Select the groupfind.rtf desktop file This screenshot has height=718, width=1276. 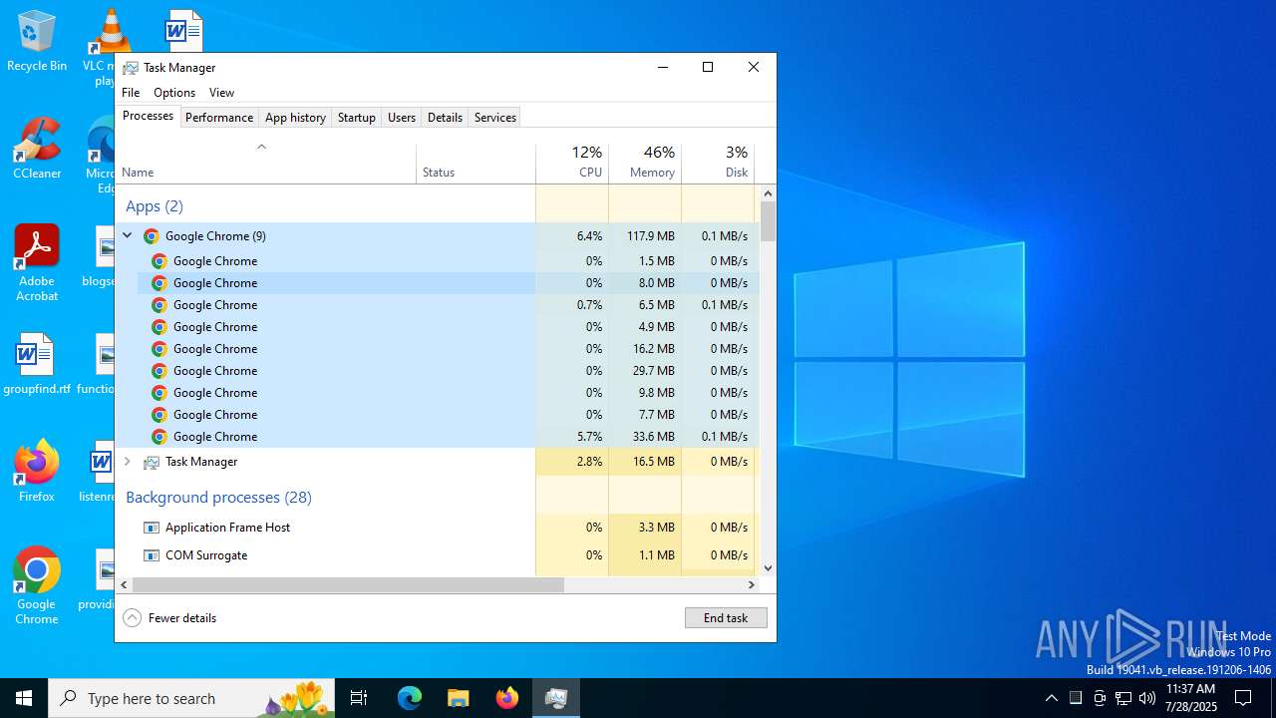37,364
